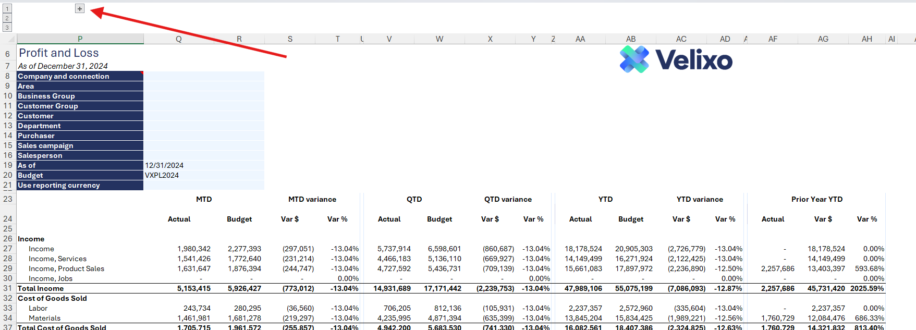This screenshot has width=916, height=330.
Task: Click outline level 3 button
Action: (x=7, y=28)
